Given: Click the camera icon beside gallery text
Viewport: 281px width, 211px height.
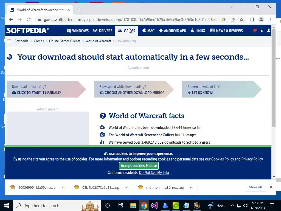Looking at the screenshot, I should (102, 135).
